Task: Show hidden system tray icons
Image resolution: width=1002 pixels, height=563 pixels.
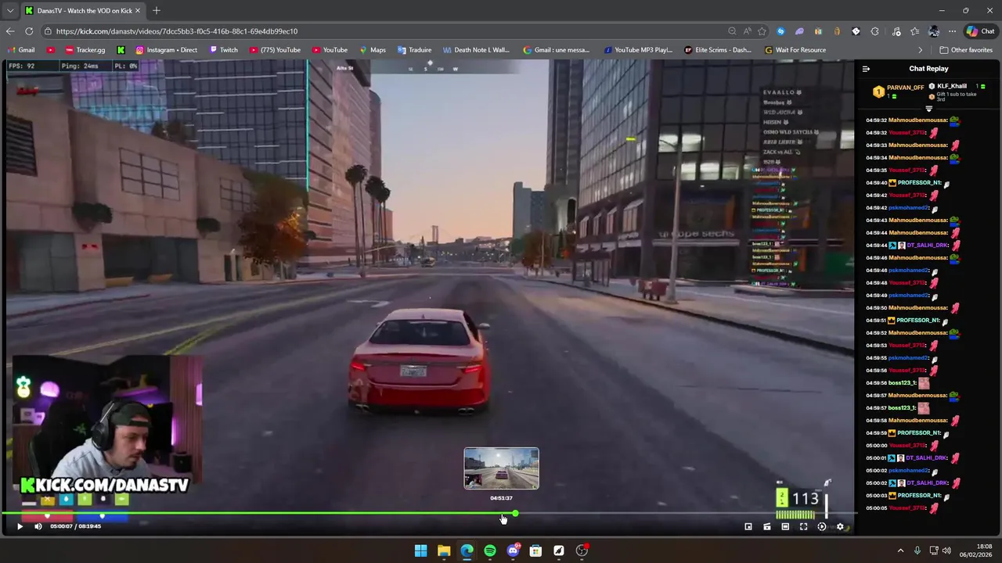Action: tap(900, 550)
